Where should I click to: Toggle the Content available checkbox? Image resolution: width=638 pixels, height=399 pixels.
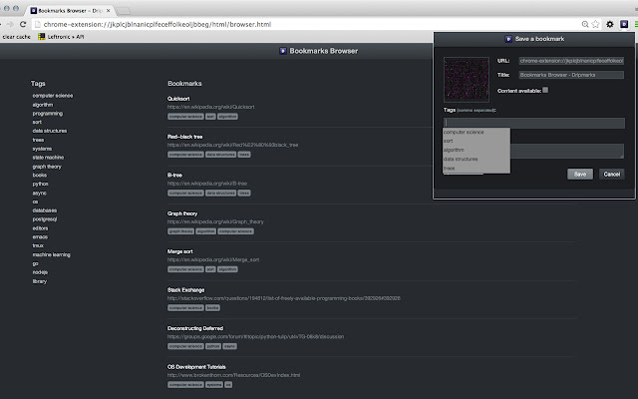545,90
